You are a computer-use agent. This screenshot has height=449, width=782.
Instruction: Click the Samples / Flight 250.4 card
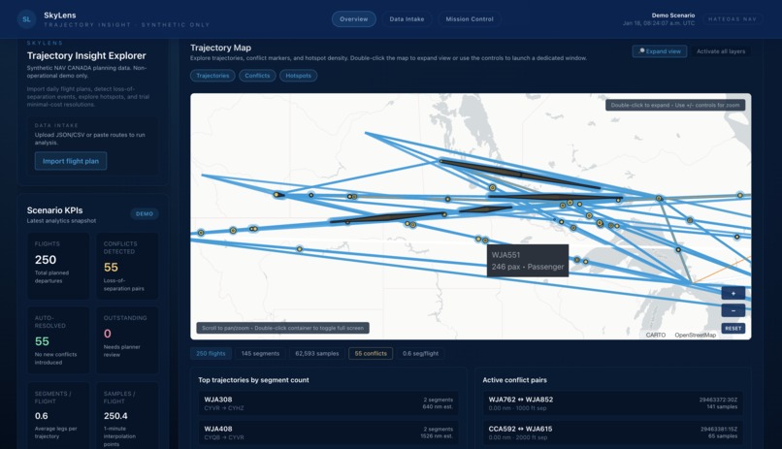127,416
